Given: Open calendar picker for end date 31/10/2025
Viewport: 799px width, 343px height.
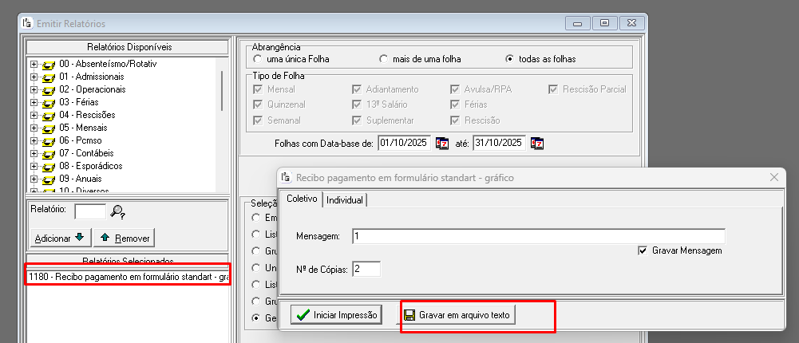Looking at the screenshot, I should click(537, 144).
